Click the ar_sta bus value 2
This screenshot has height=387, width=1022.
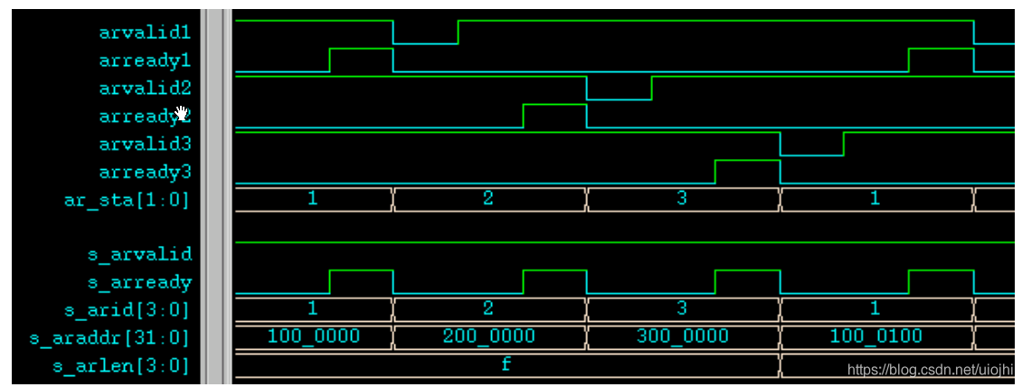pos(488,199)
